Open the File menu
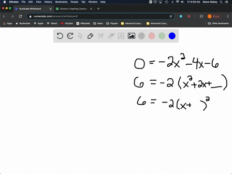 [24, 2]
